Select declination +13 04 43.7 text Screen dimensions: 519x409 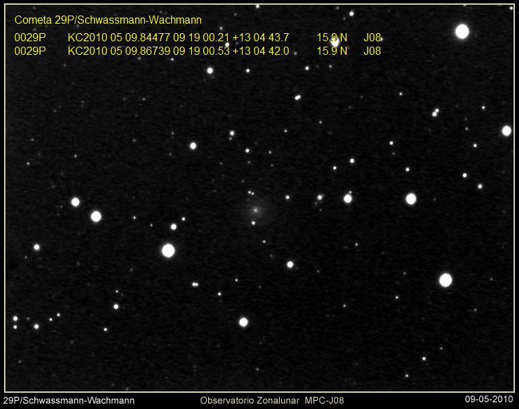(x=260, y=37)
